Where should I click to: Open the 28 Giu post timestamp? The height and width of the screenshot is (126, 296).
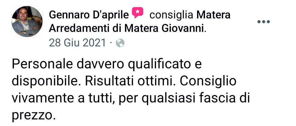click(65, 43)
